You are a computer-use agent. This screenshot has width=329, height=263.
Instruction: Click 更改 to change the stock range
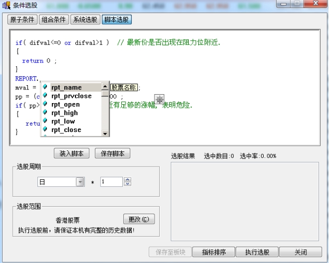pyautogui.click(x=139, y=219)
